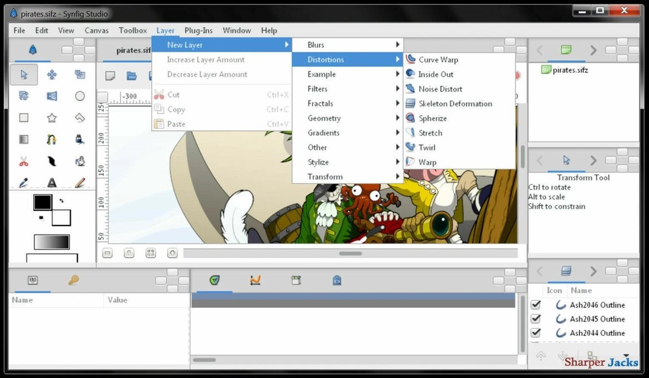Click the Raise Layer arrow button

pos(541,355)
